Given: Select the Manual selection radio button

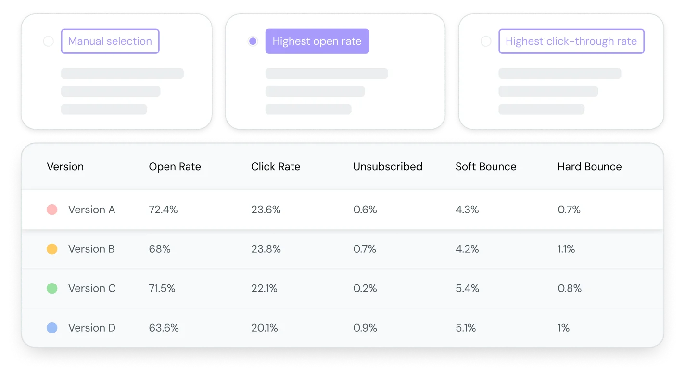Looking at the screenshot, I should tap(49, 41).
